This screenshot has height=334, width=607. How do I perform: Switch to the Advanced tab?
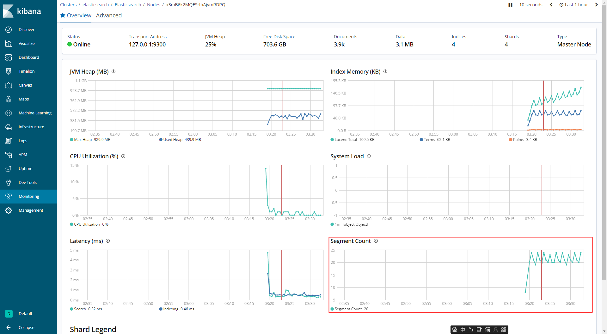109,15
